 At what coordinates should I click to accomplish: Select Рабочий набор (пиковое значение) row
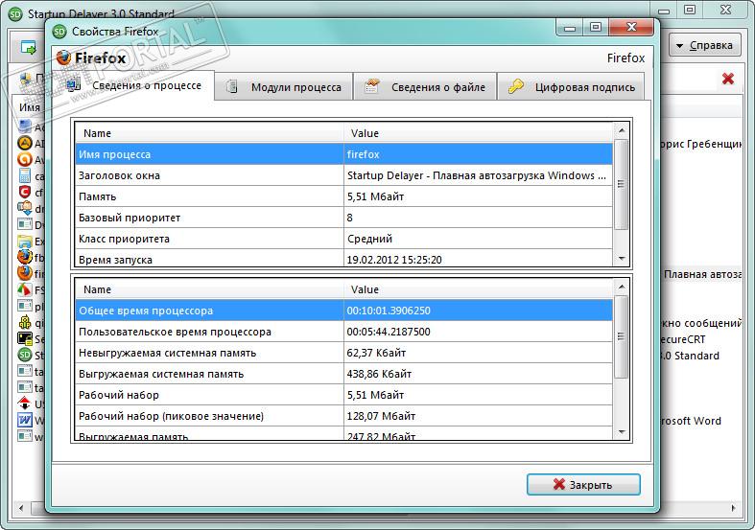point(344,416)
